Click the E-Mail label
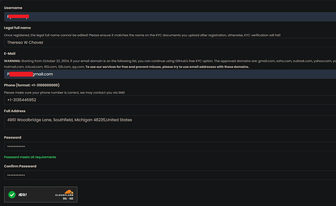Image resolution: width=336 pixels, height=206 pixels. click(x=10, y=54)
